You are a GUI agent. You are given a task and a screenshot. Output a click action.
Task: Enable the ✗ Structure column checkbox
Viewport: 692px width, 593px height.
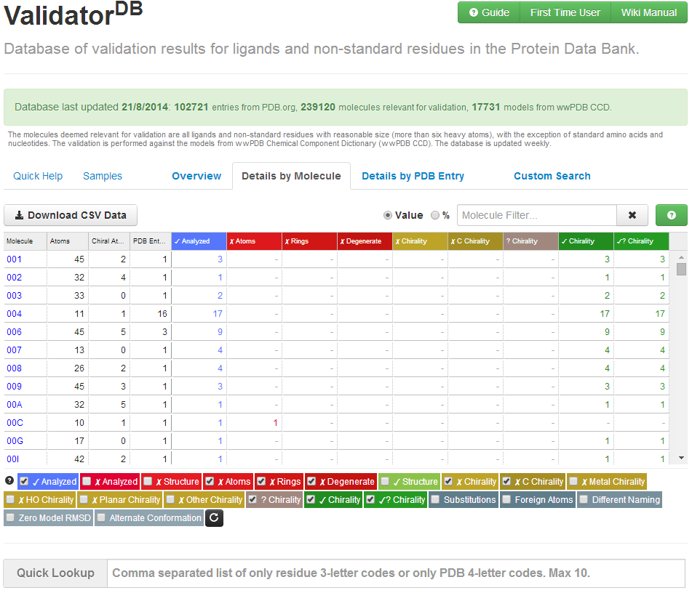point(148,482)
